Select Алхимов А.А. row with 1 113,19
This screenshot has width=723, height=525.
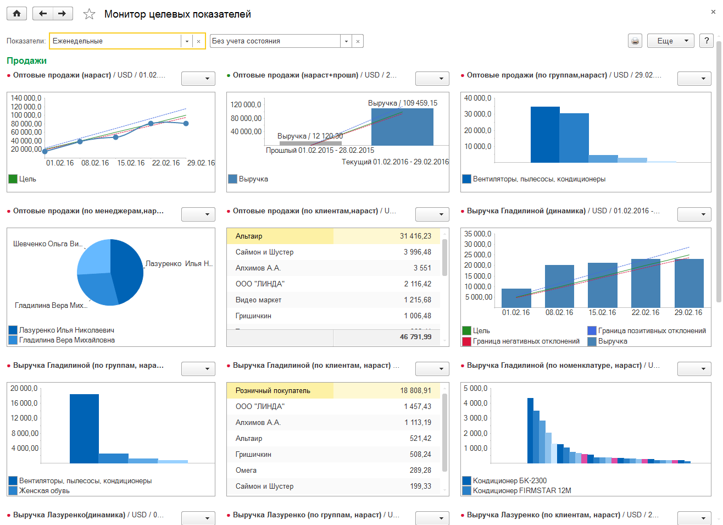point(333,422)
